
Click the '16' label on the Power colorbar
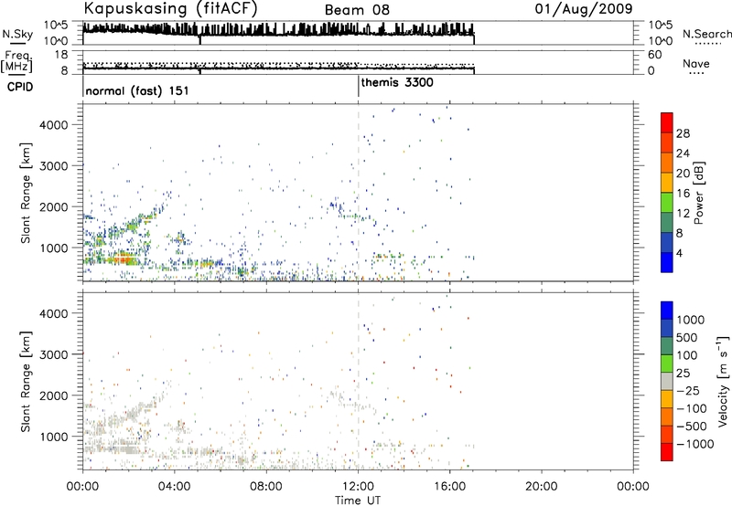tap(683, 194)
